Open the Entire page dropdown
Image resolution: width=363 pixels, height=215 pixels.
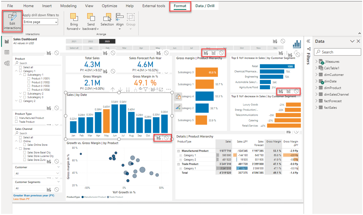(x=40, y=22)
